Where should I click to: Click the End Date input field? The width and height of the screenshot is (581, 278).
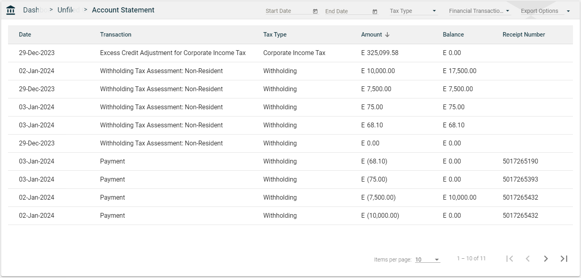click(347, 12)
